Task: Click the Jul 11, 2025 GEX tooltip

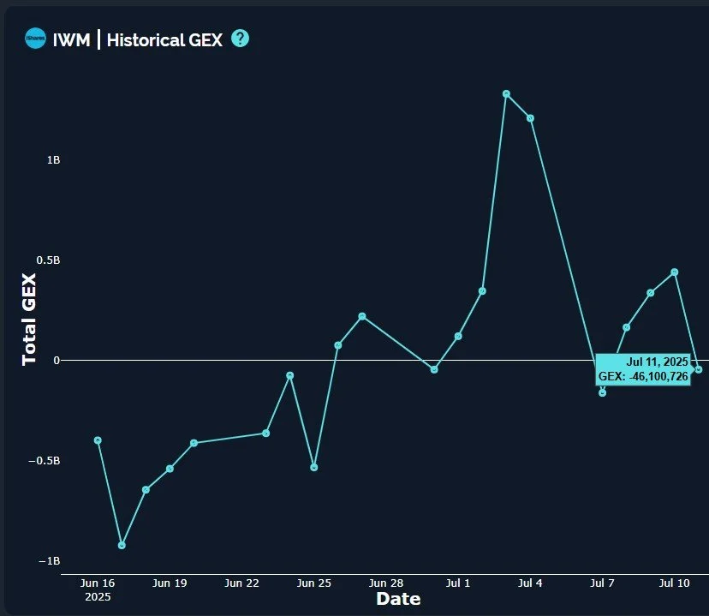Action: tap(643, 369)
